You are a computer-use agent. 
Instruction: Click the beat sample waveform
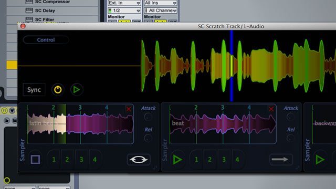[x=223, y=124]
